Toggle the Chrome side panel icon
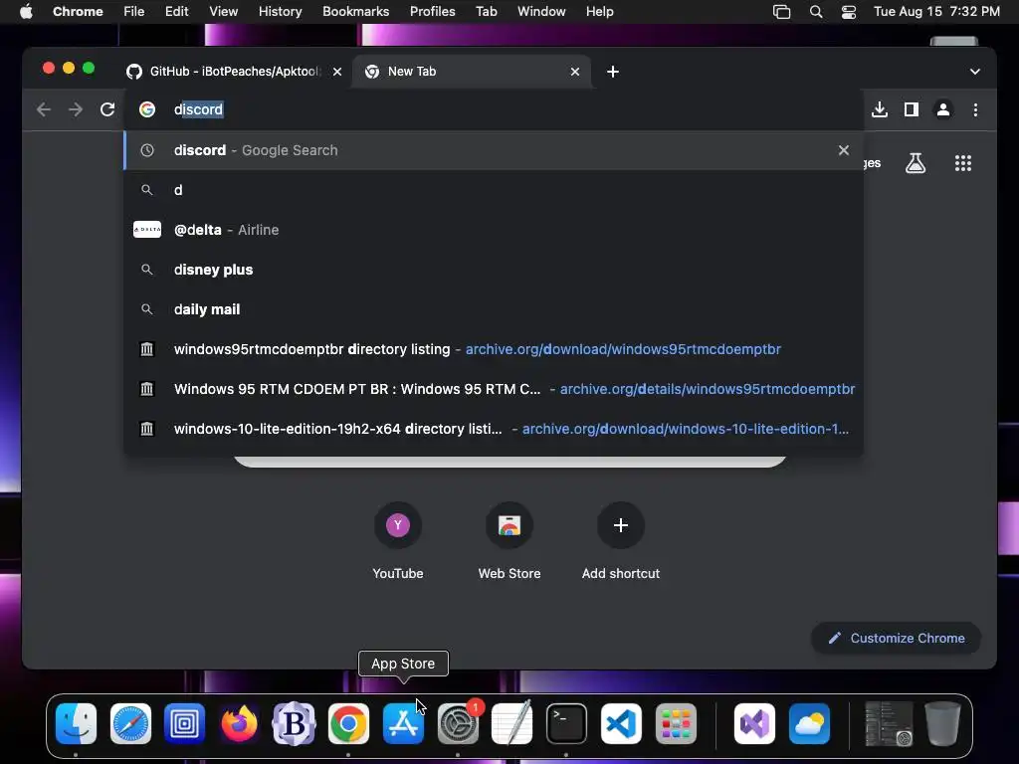 pos(912,109)
